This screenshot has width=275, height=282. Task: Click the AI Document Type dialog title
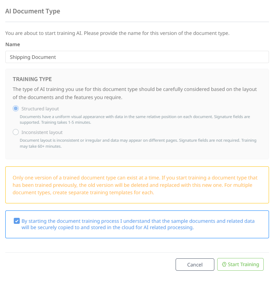tap(33, 11)
